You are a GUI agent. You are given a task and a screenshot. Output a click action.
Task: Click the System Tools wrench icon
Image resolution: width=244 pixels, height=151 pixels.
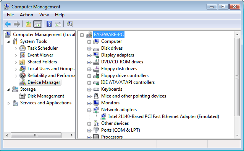pos(15,41)
